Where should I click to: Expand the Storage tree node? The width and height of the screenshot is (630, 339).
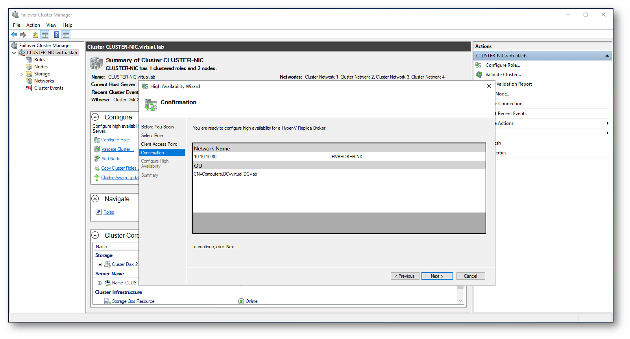[21, 74]
